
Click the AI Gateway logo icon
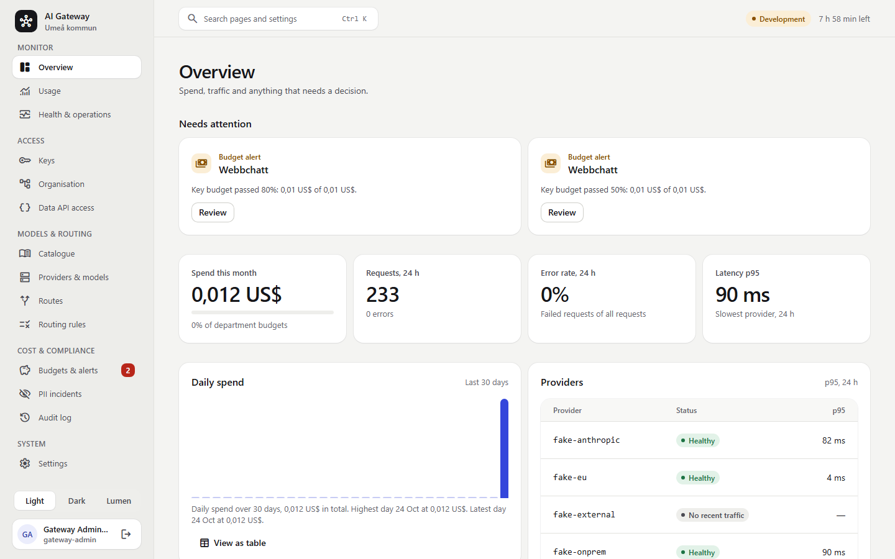point(26,21)
